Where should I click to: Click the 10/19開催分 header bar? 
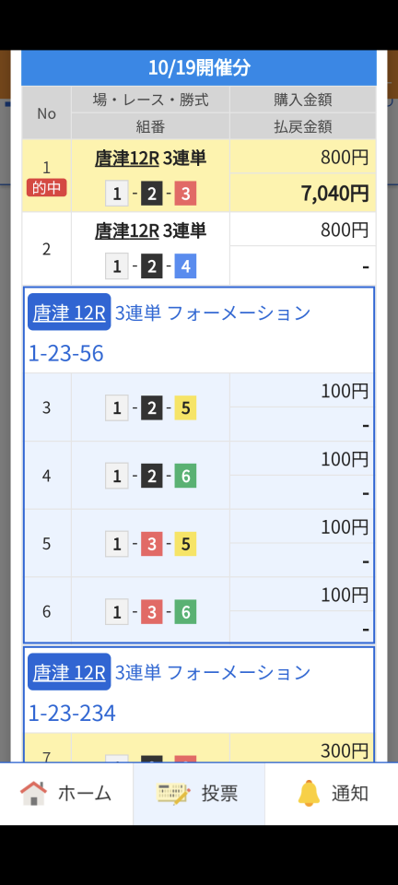(199, 68)
